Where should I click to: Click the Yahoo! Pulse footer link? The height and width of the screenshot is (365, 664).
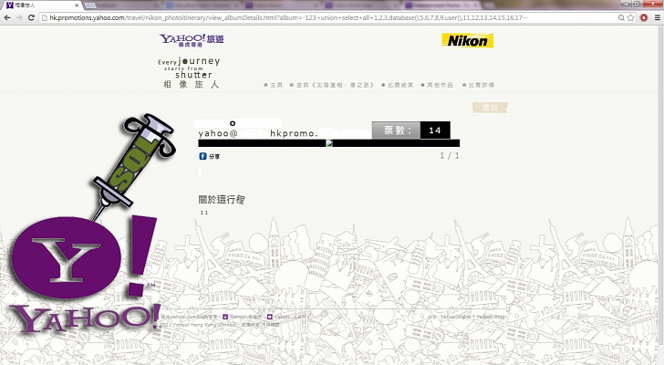pos(455,317)
